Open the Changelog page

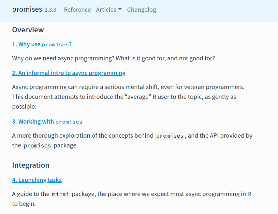pos(141,10)
